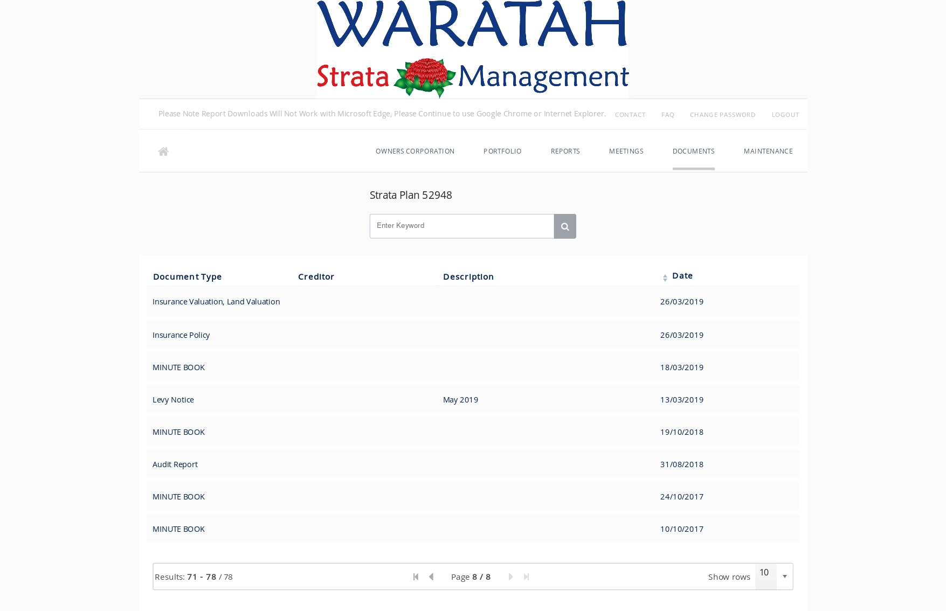The width and height of the screenshot is (946, 611).
Task: Click the Page 8 / 8 indicator
Action: coord(471,577)
